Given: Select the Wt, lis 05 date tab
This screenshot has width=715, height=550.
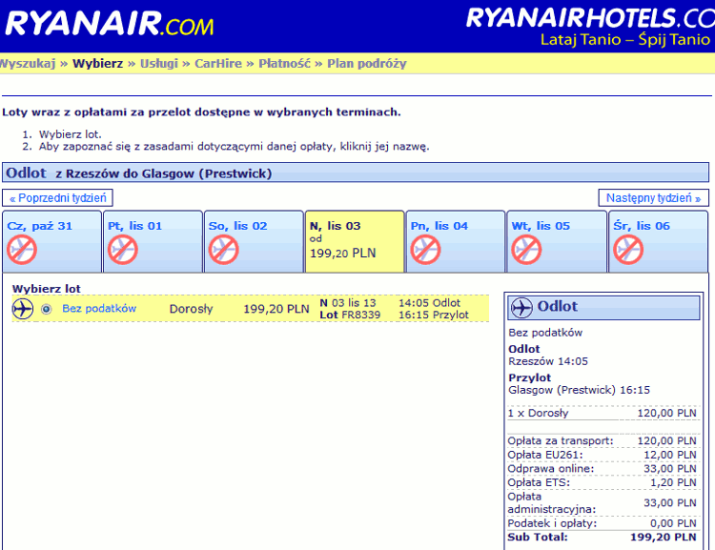Looking at the screenshot, I should pos(557,241).
